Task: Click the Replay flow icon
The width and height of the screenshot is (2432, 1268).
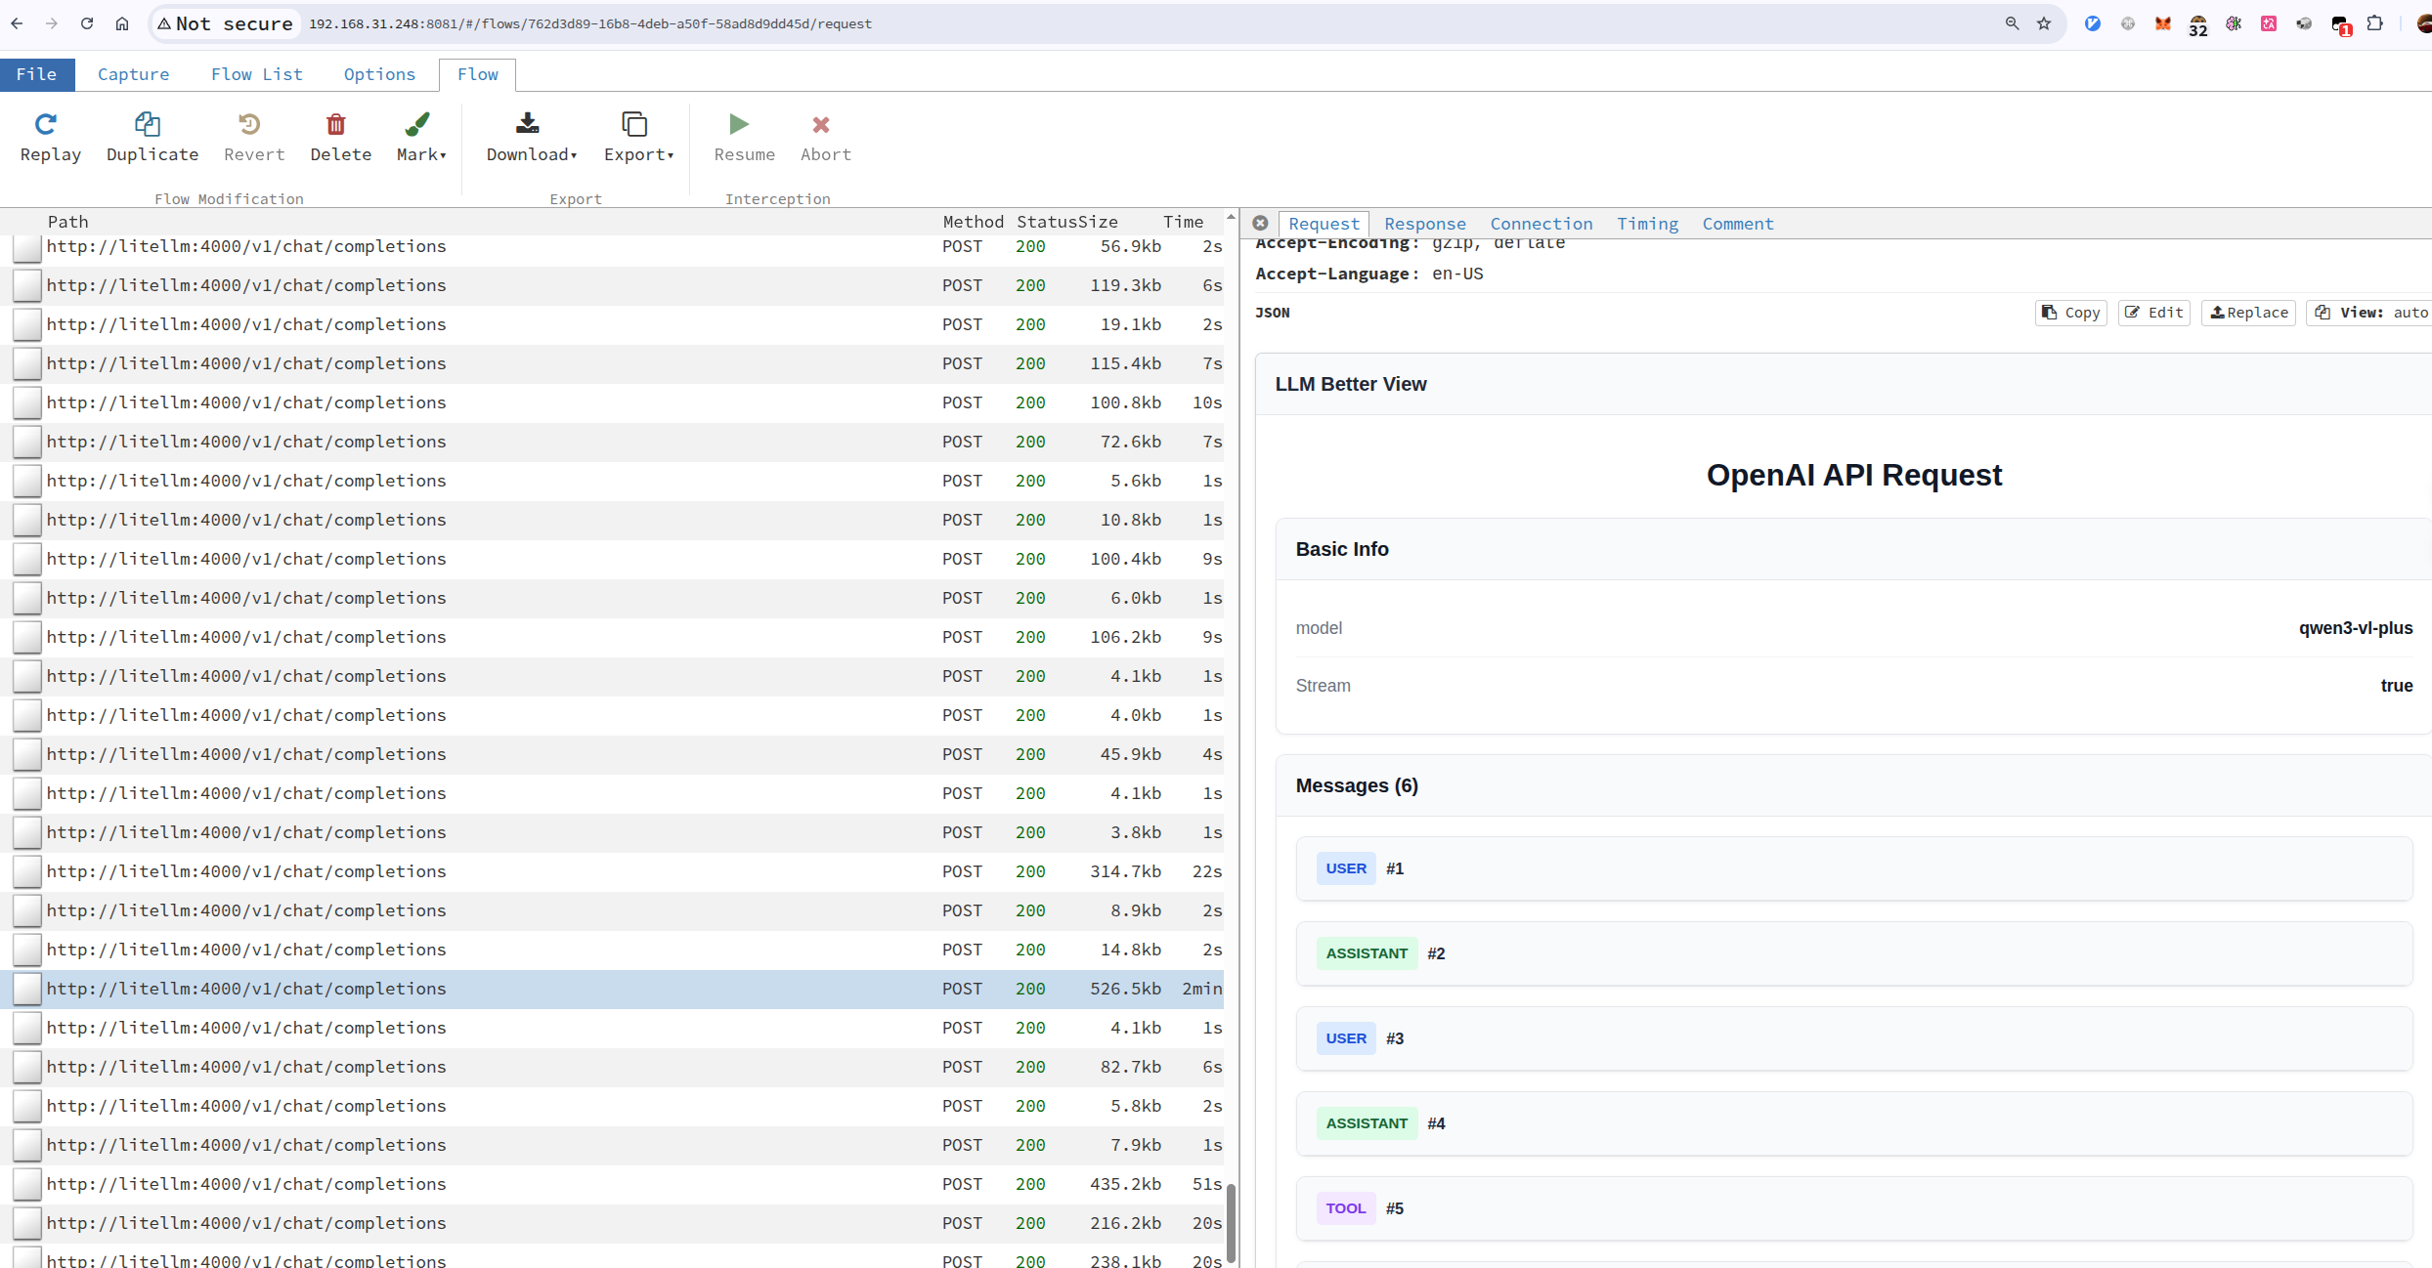Action: tap(46, 124)
